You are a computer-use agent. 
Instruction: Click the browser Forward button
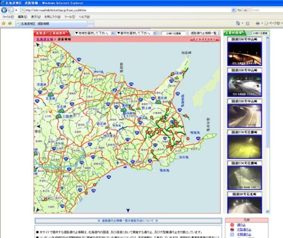[11, 10]
